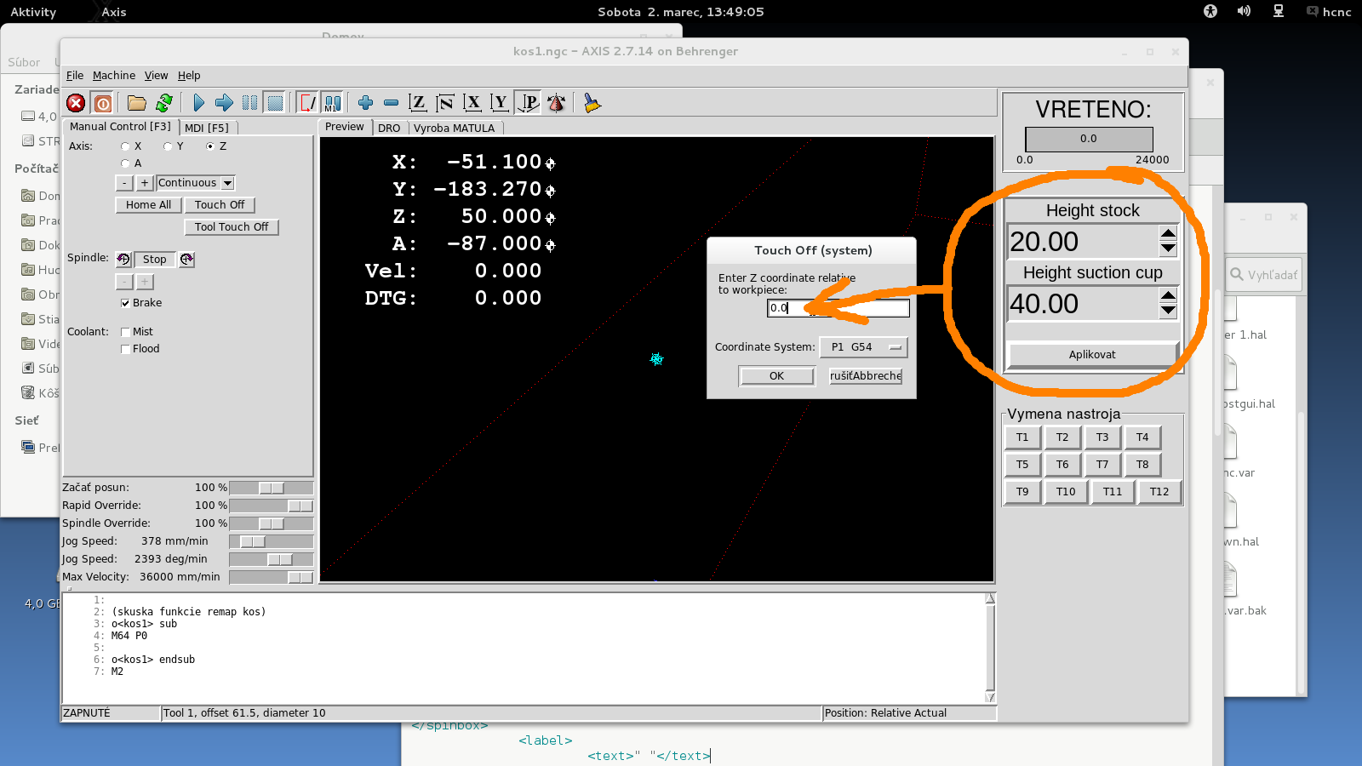This screenshot has width=1362, height=766.
Task: Switch to side view X icon
Action: point(472,103)
